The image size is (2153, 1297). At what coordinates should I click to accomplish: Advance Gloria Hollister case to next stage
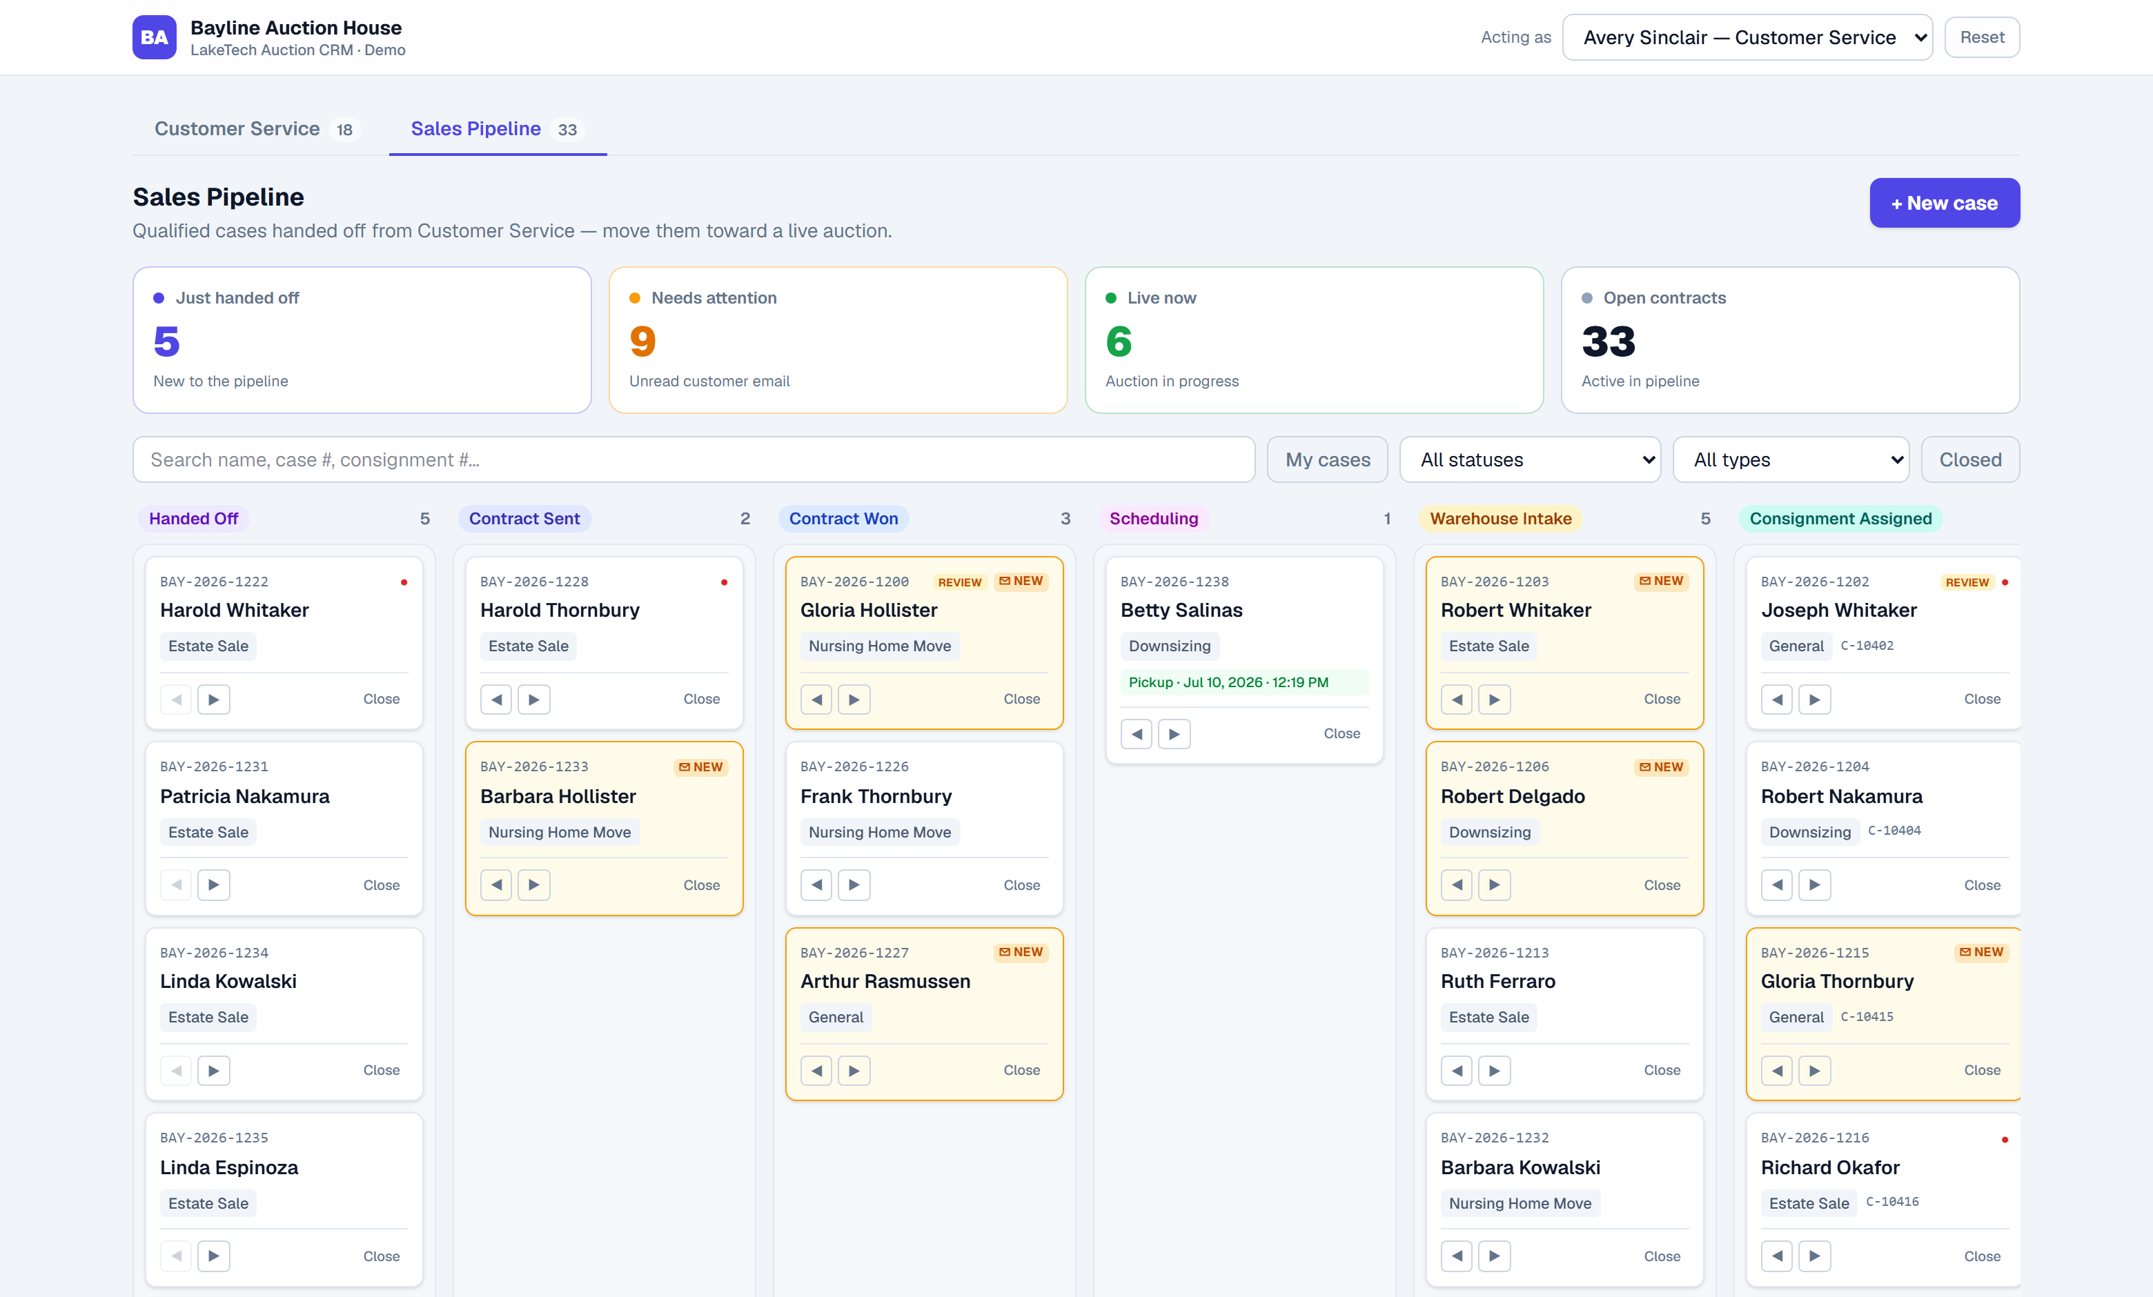(x=854, y=700)
